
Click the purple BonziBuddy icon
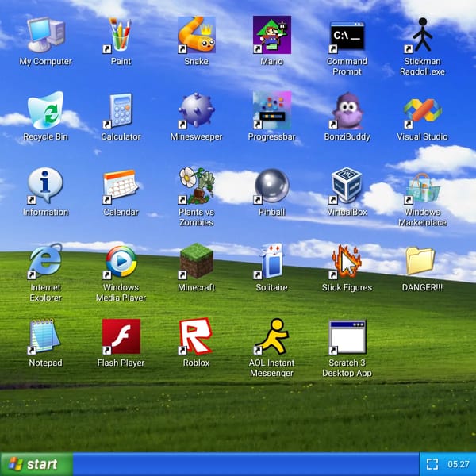pyautogui.click(x=347, y=110)
